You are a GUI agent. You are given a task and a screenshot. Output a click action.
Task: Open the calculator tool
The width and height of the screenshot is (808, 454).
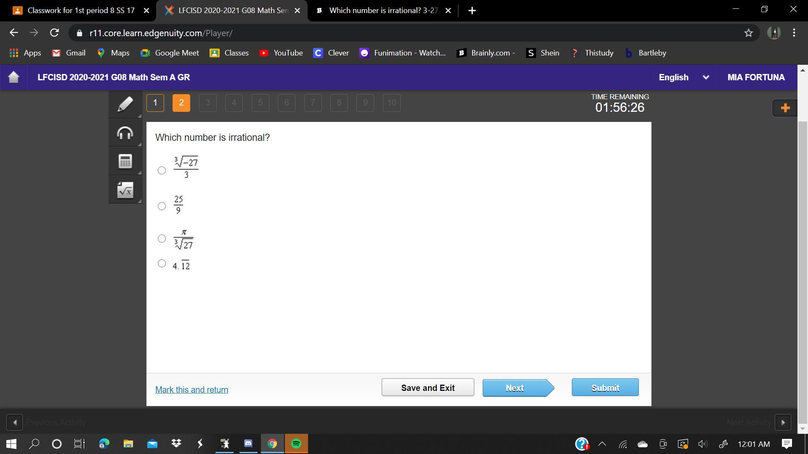click(125, 161)
